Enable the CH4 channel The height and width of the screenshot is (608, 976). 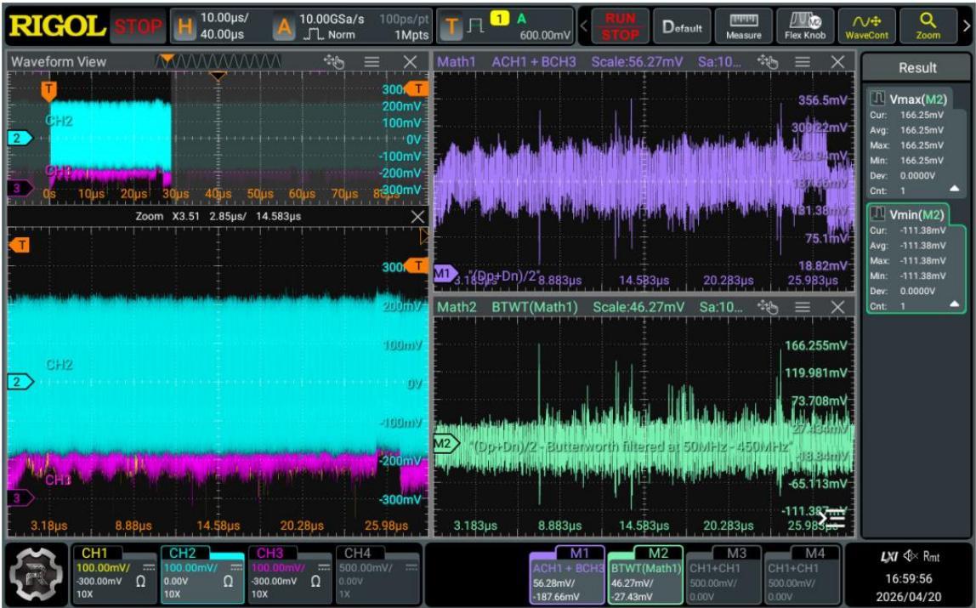[x=377, y=574]
